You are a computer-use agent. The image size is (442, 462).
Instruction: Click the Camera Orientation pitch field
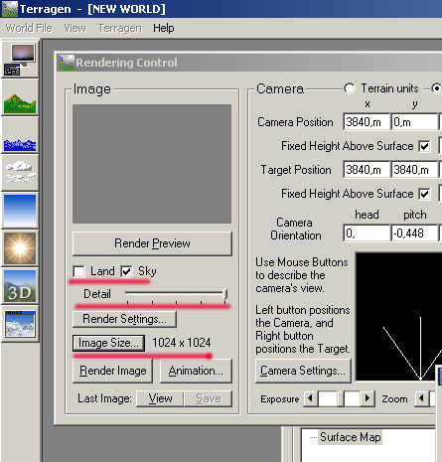pos(414,233)
